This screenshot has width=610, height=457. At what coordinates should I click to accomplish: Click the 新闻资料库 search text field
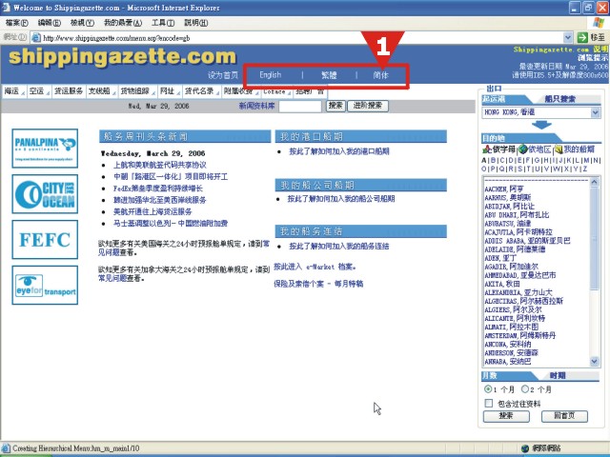coord(300,106)
